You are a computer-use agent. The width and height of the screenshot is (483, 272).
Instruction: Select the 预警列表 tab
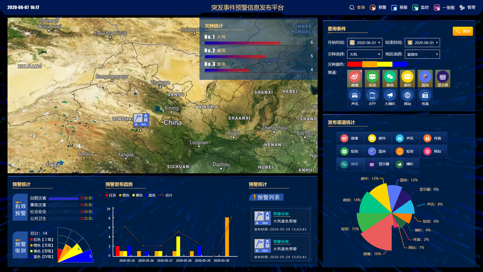266,197
